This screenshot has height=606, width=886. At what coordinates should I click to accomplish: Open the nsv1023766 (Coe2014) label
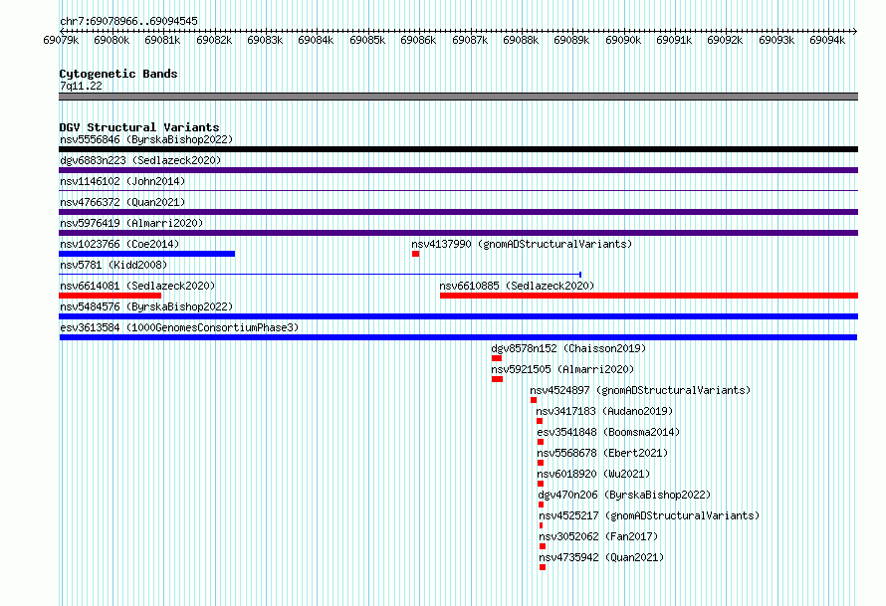119,244
